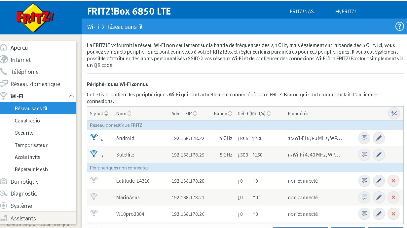
Task: Click IP address 192.168.178.22
Action: (x=188, y=138)
